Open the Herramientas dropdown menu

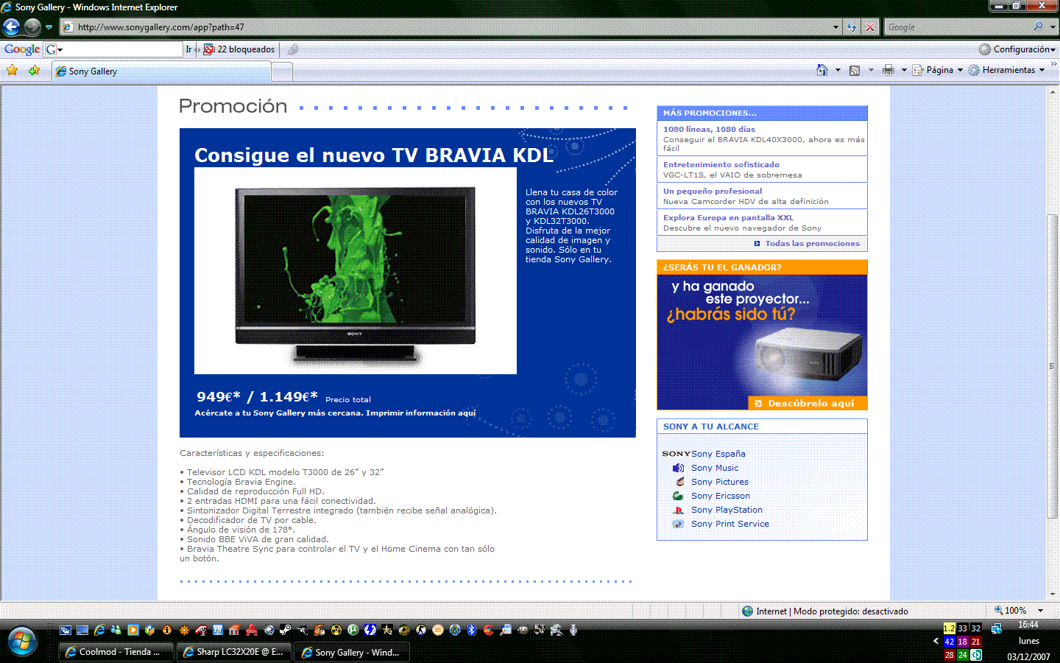(1007, 70)
